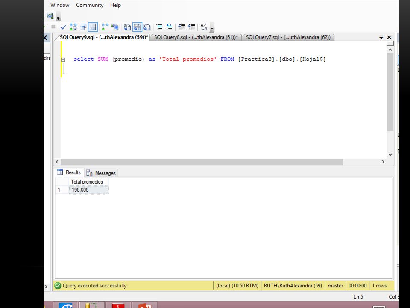Image resolution: width=410 pixels, height=308 pixels.
Task: Open the active documents list dropdown
Action: (381, 37)
